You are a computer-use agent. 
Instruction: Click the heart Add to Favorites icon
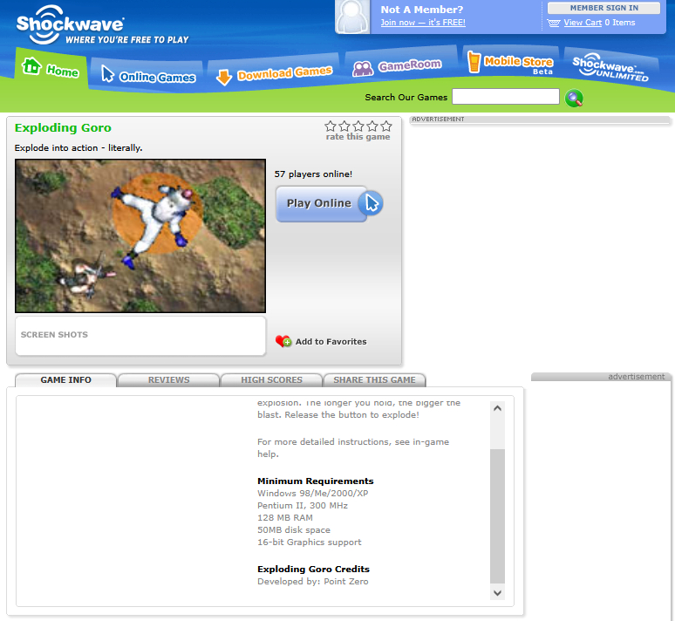[283, 341]
